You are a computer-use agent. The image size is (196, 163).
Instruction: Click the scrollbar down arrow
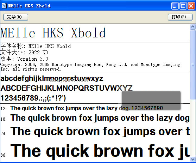point(192,159)
